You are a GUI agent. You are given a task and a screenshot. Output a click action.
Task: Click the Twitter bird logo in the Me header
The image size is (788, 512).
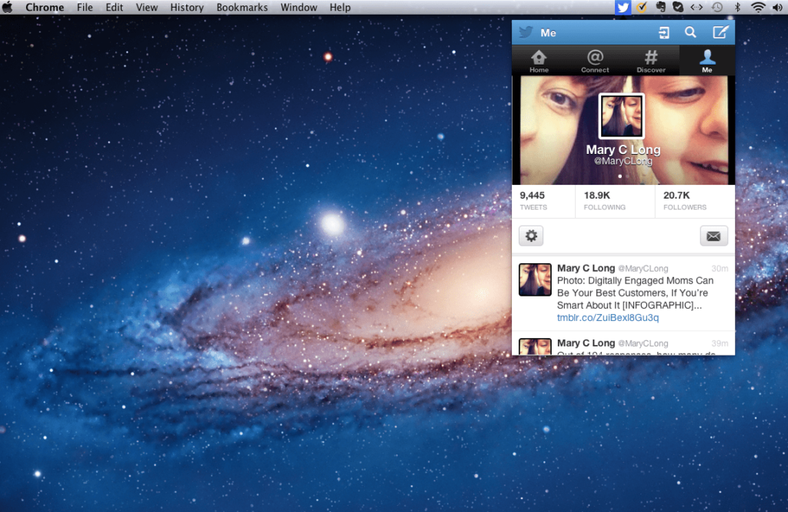point(526,32)
